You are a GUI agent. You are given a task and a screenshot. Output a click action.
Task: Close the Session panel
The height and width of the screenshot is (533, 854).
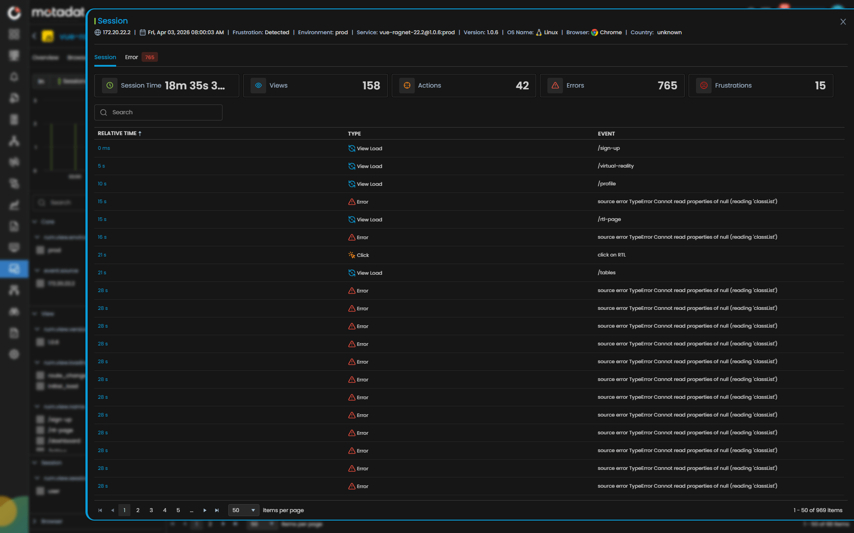click(842, 22)
